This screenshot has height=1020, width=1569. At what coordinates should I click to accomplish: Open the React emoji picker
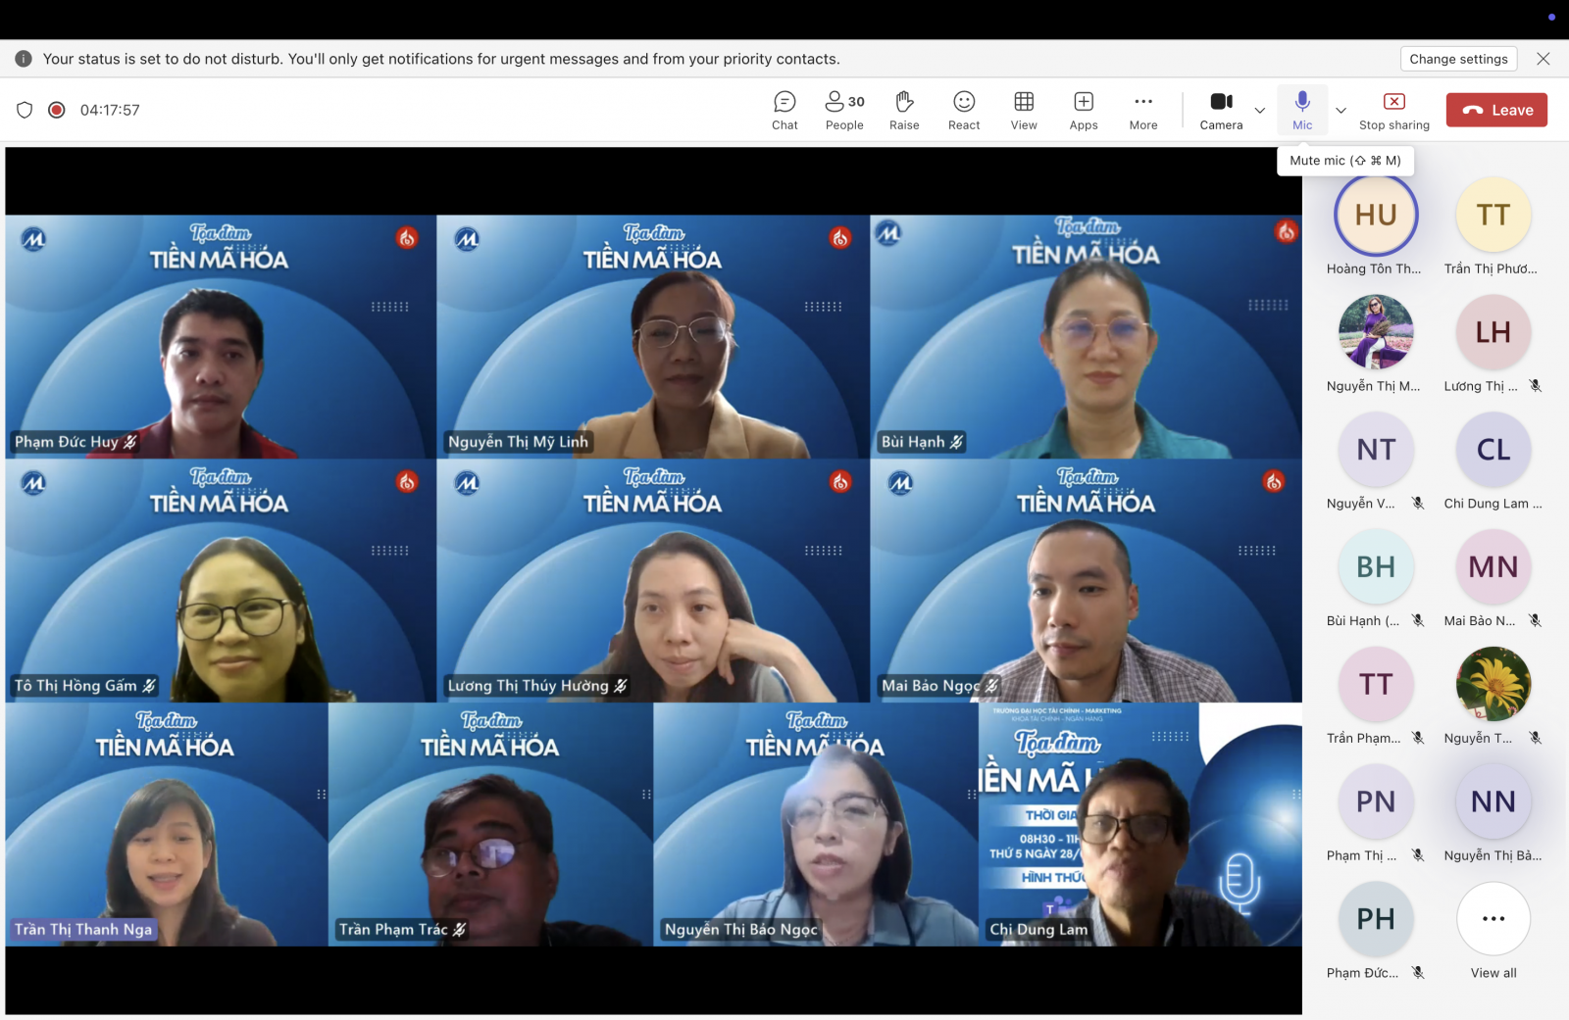pyautogui.click(x=964, y=110)
